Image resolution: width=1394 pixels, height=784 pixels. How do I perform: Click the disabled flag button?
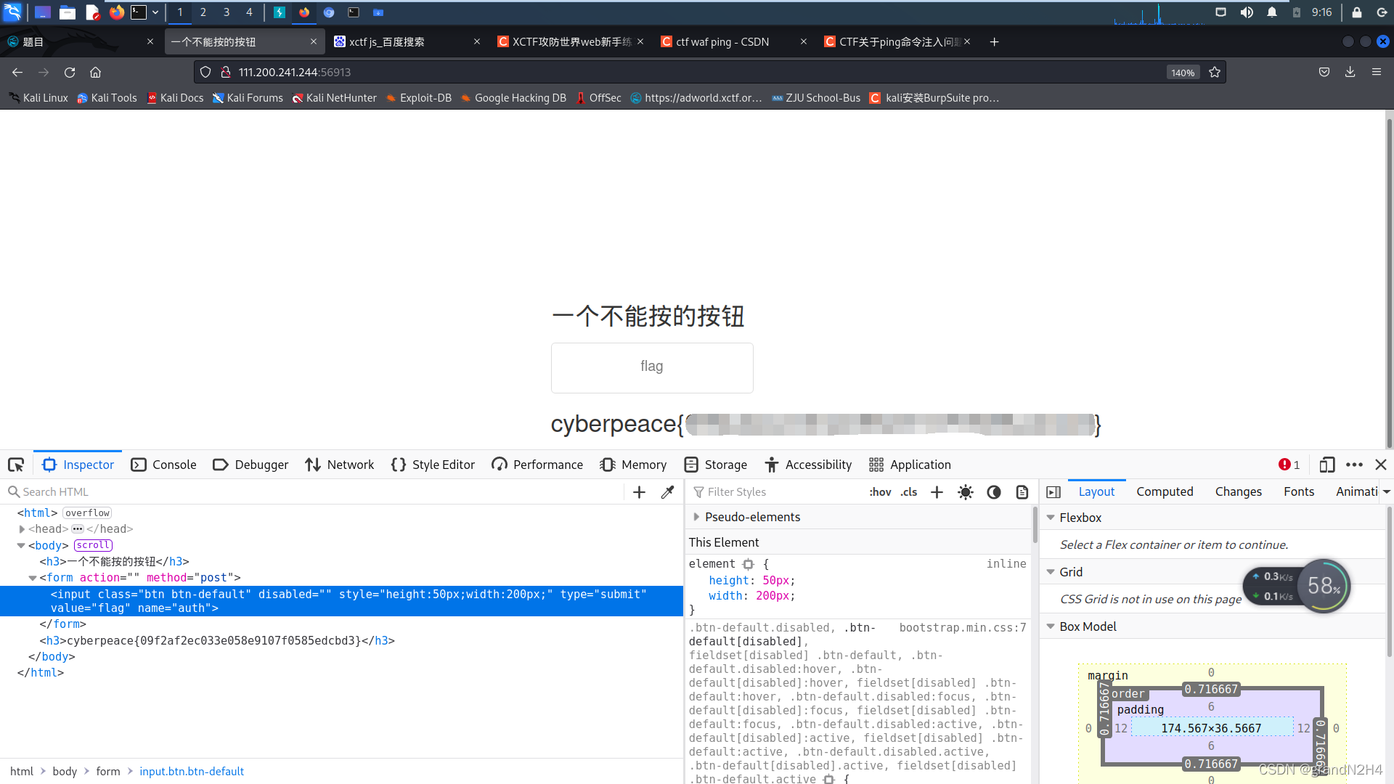click(x=652, y=368)
